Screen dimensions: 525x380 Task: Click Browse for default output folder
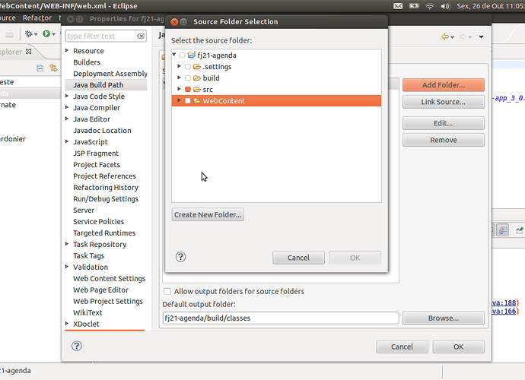[444, 318]
